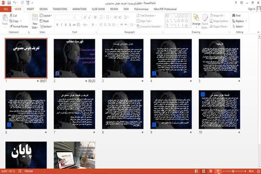Reset the slide layout
The width and height of the screenshot is (261, 174).
coord(44,21)
